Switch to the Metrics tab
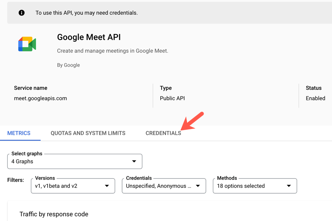Image resolution: width=332 pixels, height=221 pixels. [x=19, y=133]
